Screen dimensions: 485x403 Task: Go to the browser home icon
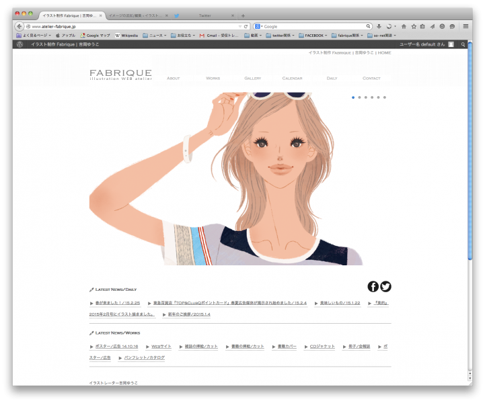[x=404, y=27]
